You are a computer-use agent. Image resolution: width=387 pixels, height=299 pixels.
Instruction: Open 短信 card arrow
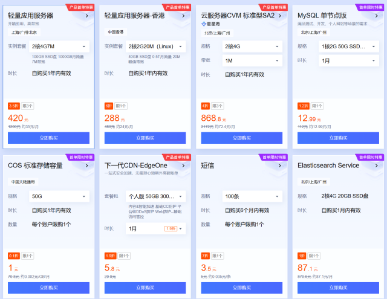[x=280, y=166]
